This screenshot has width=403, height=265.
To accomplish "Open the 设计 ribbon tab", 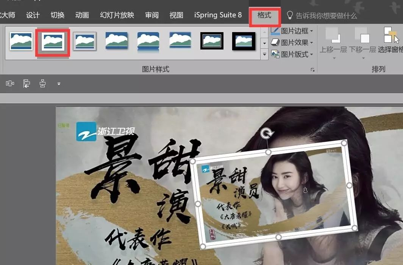I will [x=33, y=15].
